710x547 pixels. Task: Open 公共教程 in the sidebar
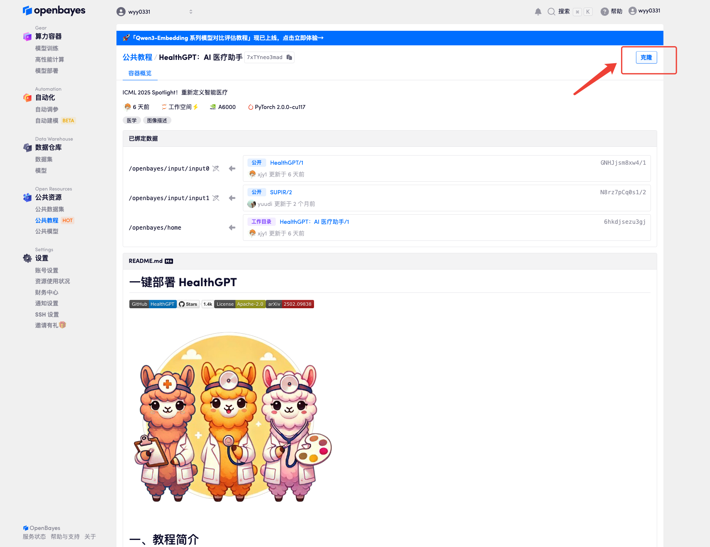coord(47,220)
